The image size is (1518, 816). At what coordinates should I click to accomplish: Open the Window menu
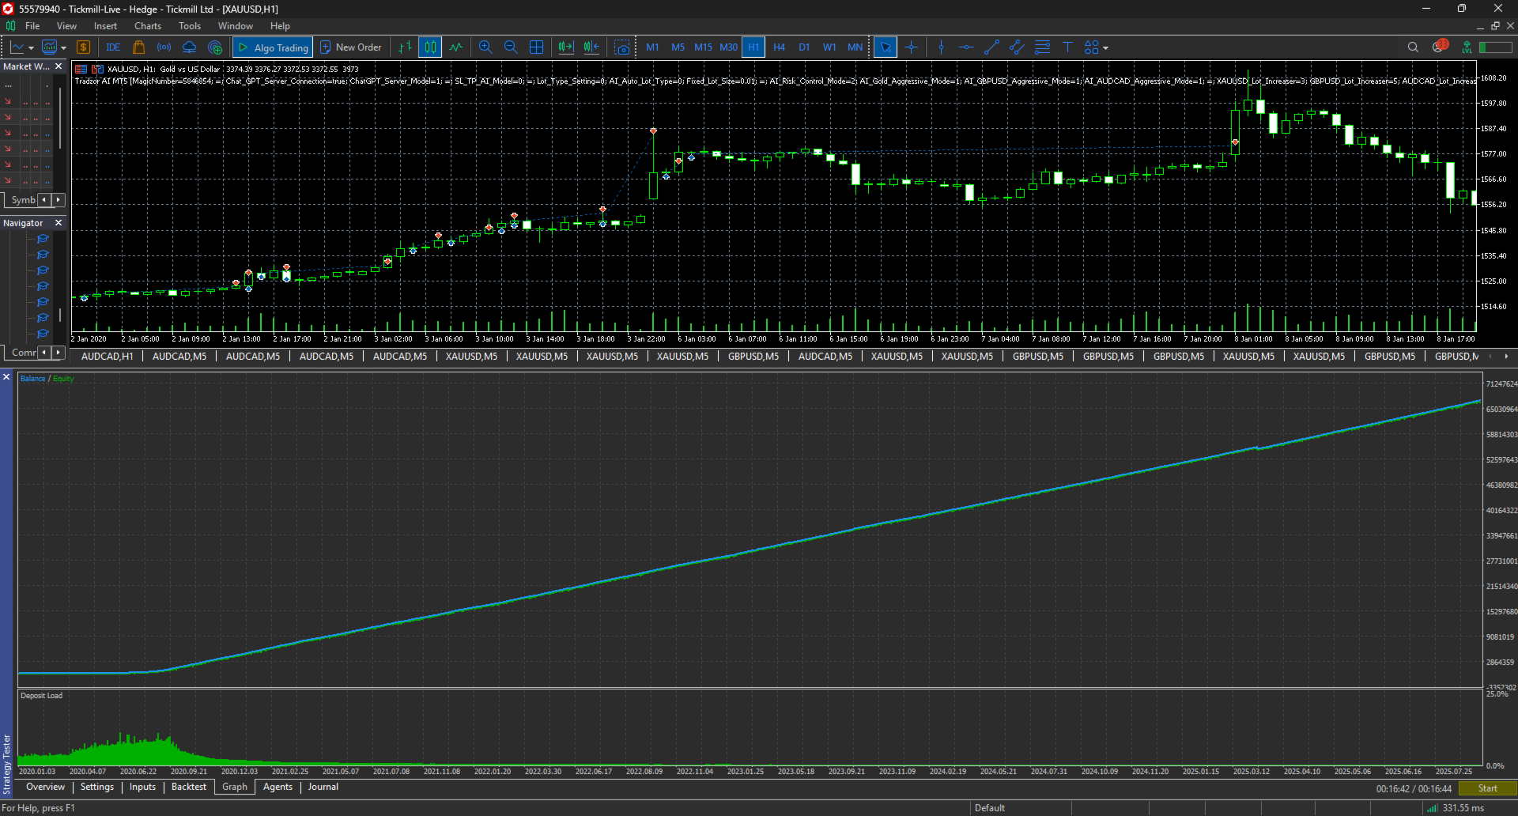[x=235, y=26]
